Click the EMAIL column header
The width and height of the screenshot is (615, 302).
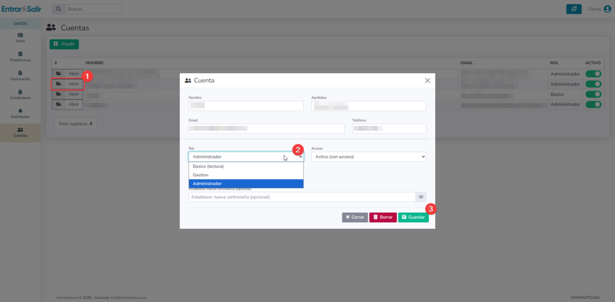coord(467,62)
